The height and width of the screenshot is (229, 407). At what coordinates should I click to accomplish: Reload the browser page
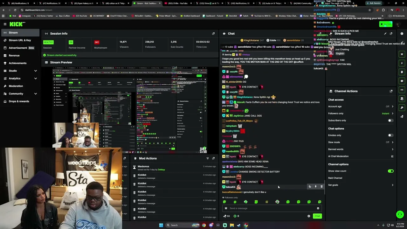tap(15, 10)
